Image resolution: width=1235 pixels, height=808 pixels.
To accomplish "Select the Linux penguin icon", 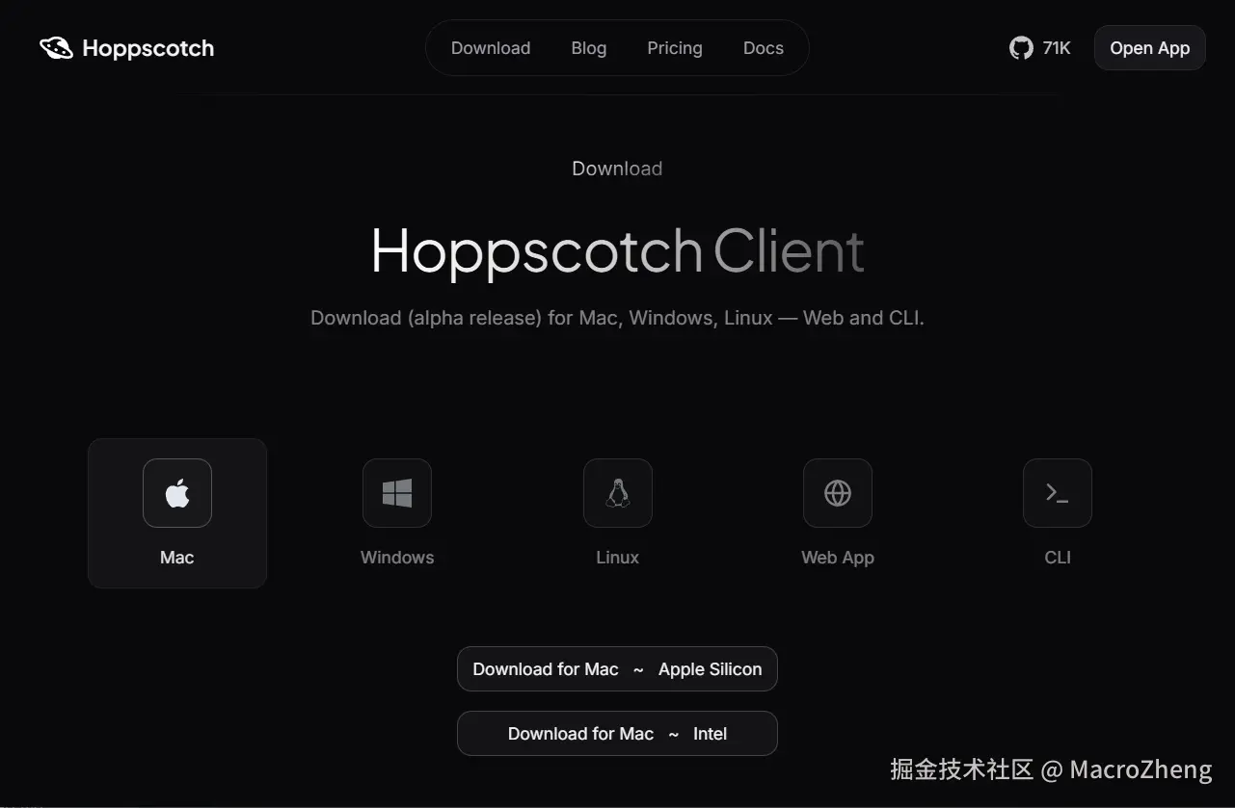I will coord(618,493).
